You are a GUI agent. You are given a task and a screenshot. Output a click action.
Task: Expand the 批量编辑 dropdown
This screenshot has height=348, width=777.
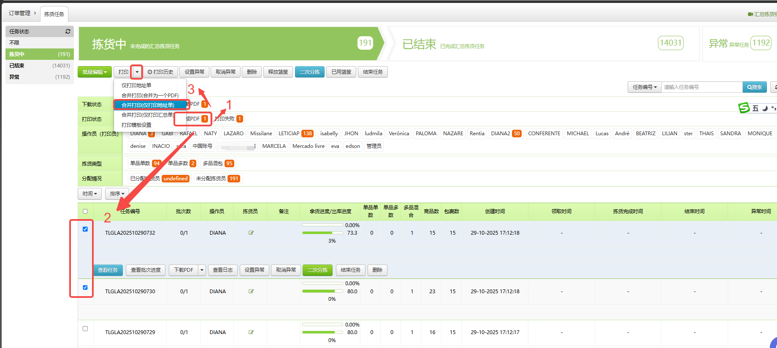95,72
